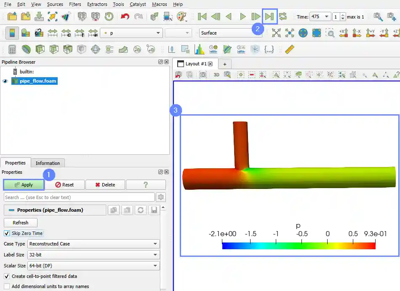
Task: Click the Reset Camera icon
Action: point(276,33)
